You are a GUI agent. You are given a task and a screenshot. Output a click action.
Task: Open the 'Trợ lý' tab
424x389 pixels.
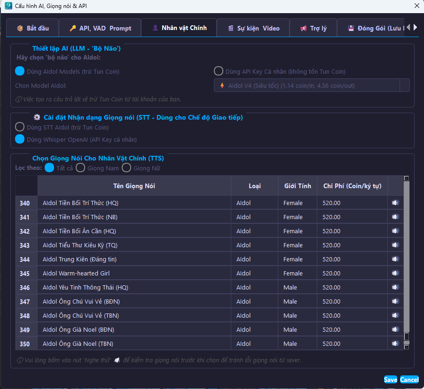pos(314,28)
